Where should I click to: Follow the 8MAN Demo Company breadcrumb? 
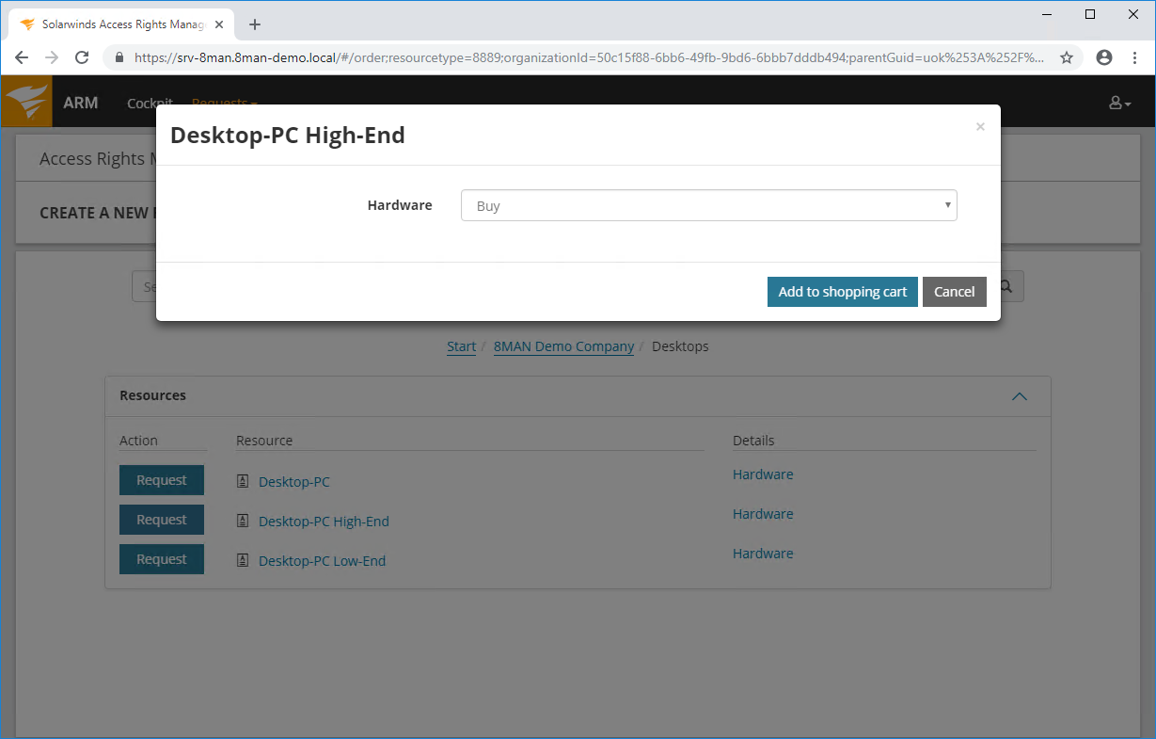563,346
